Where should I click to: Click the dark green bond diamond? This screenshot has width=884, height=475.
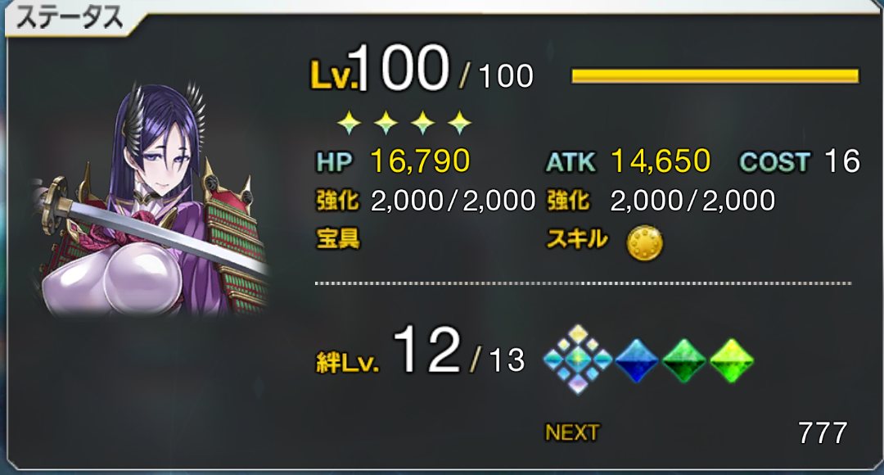click(683, 360)
